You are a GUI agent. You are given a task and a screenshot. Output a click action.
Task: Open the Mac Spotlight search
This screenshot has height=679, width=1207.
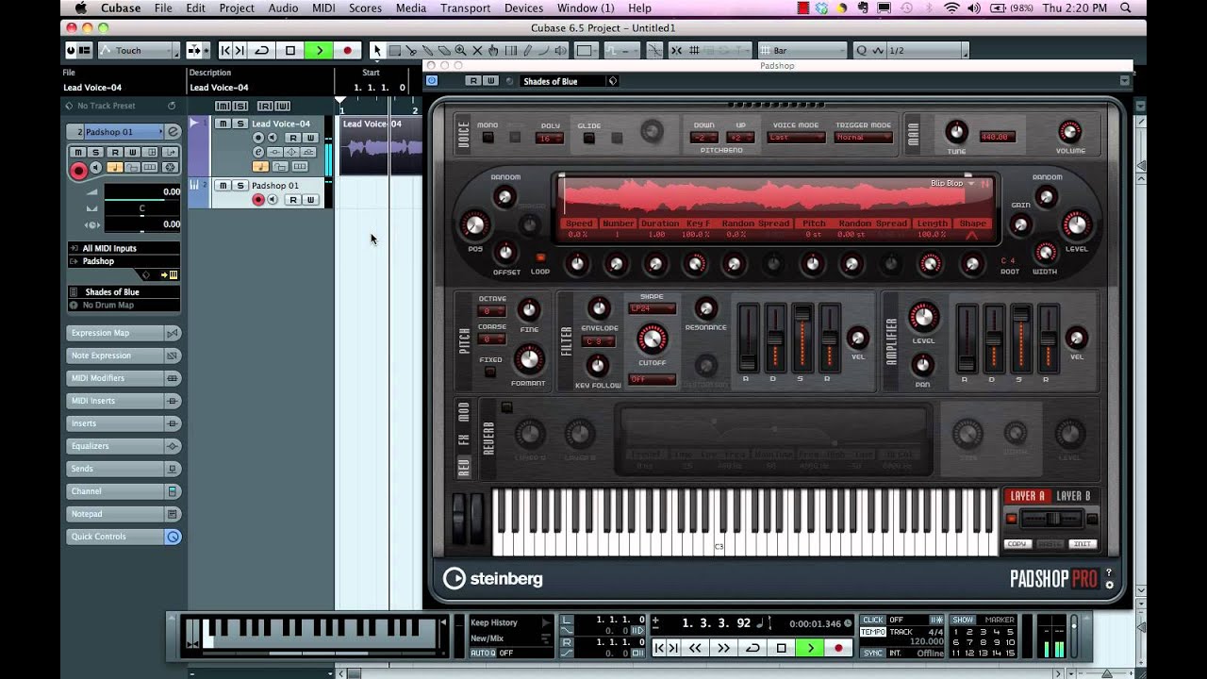[x=1126, y=8]
